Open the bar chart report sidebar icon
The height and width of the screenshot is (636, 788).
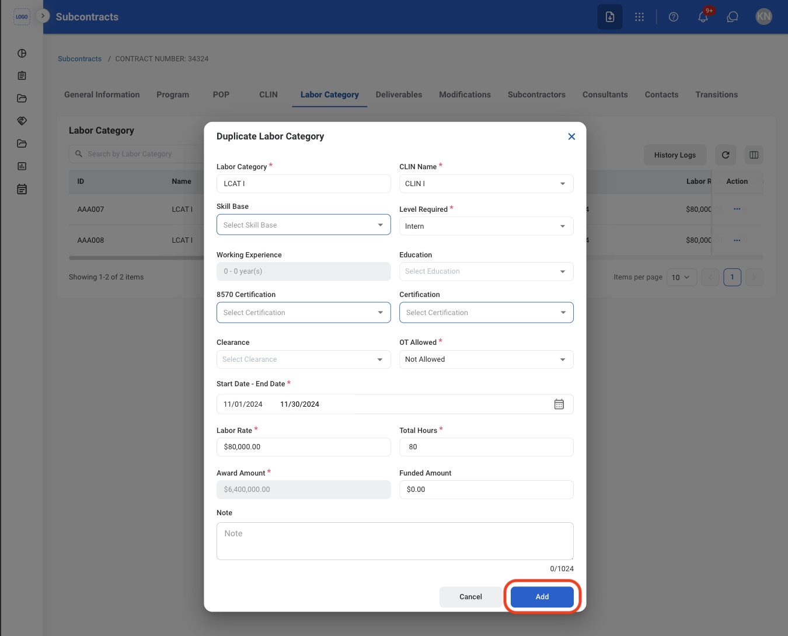click(22, 166)
